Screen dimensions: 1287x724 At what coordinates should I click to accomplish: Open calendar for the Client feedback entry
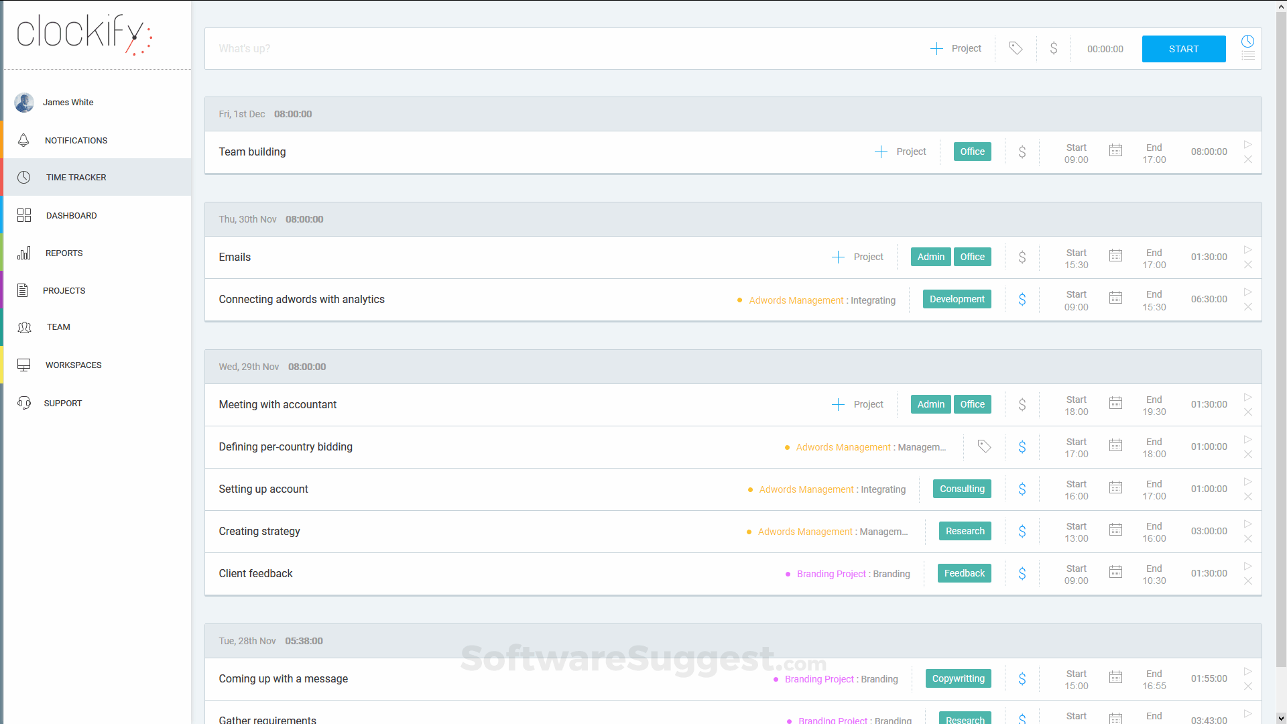1115,572
